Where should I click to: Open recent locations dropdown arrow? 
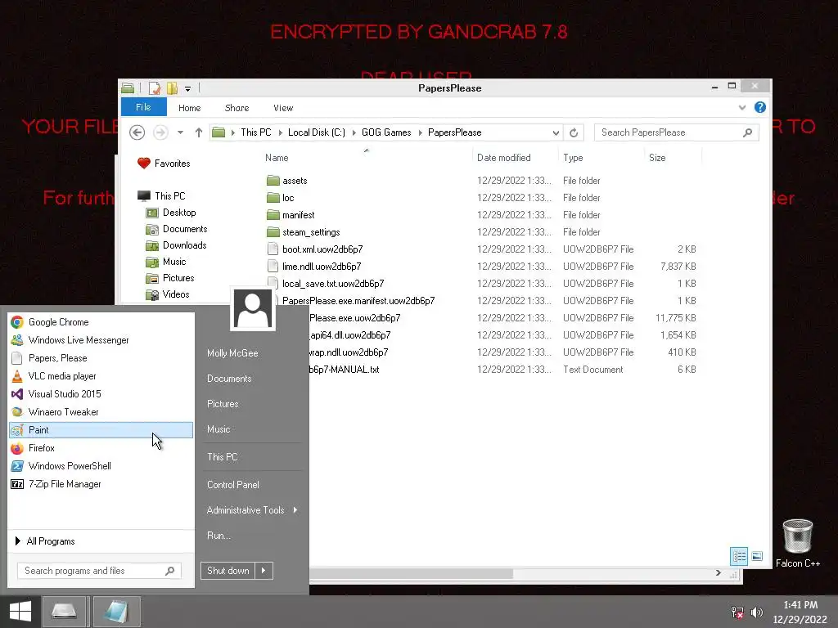(181, 132)
